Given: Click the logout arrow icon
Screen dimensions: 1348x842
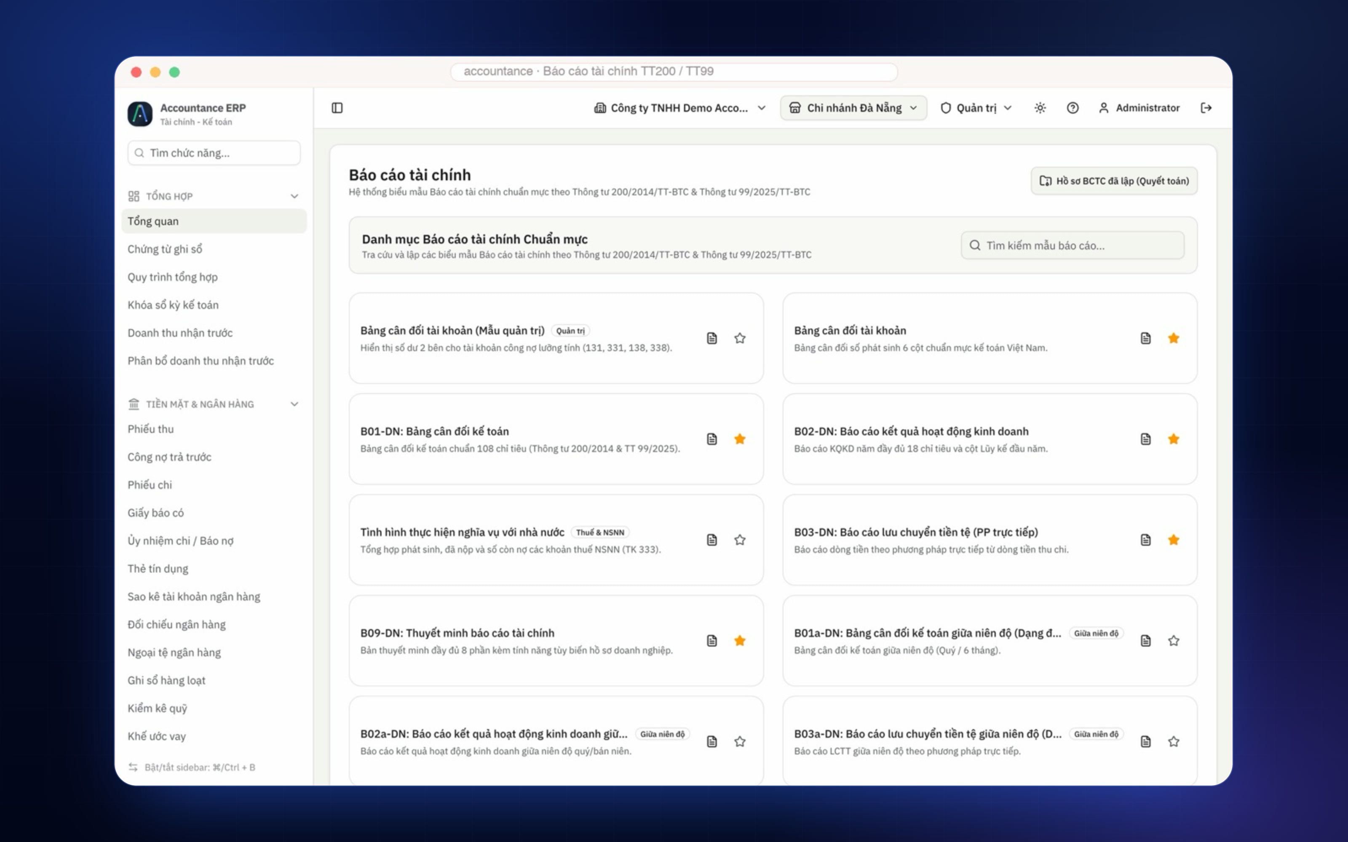Looking at the screenshot, I should coord(1206,107).
